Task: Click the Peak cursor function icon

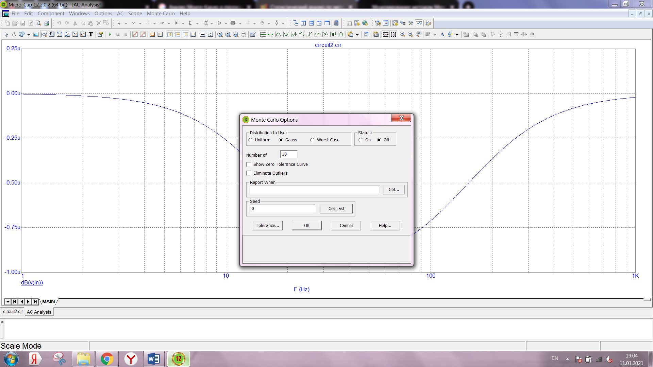Action: [278, 34]
